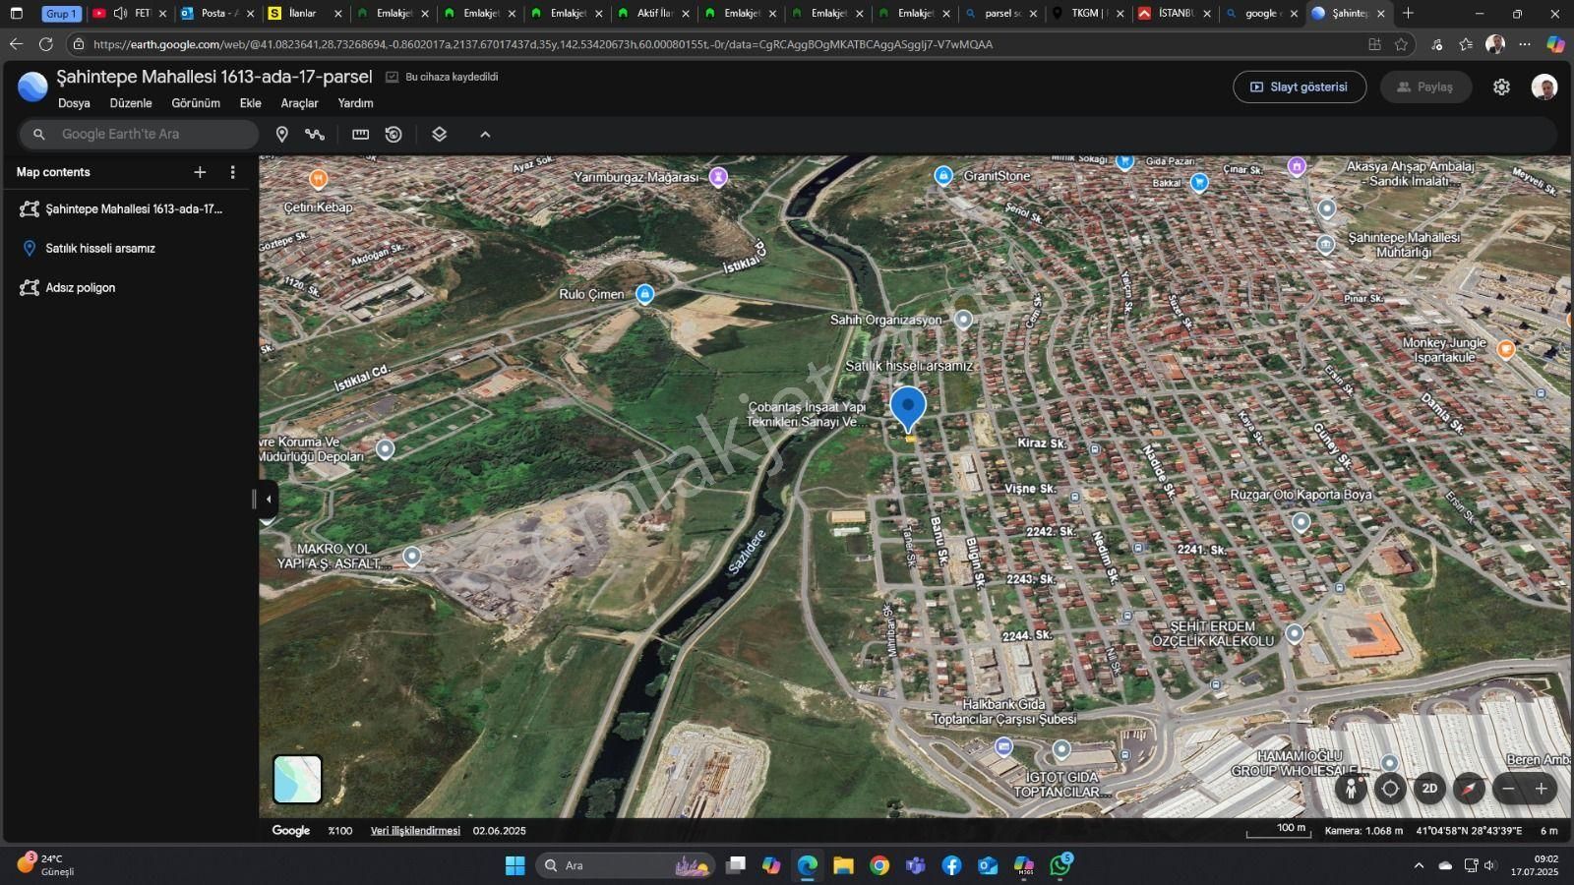Add new item to Map contents
1574x885 pixels.
tap(200, 172)
